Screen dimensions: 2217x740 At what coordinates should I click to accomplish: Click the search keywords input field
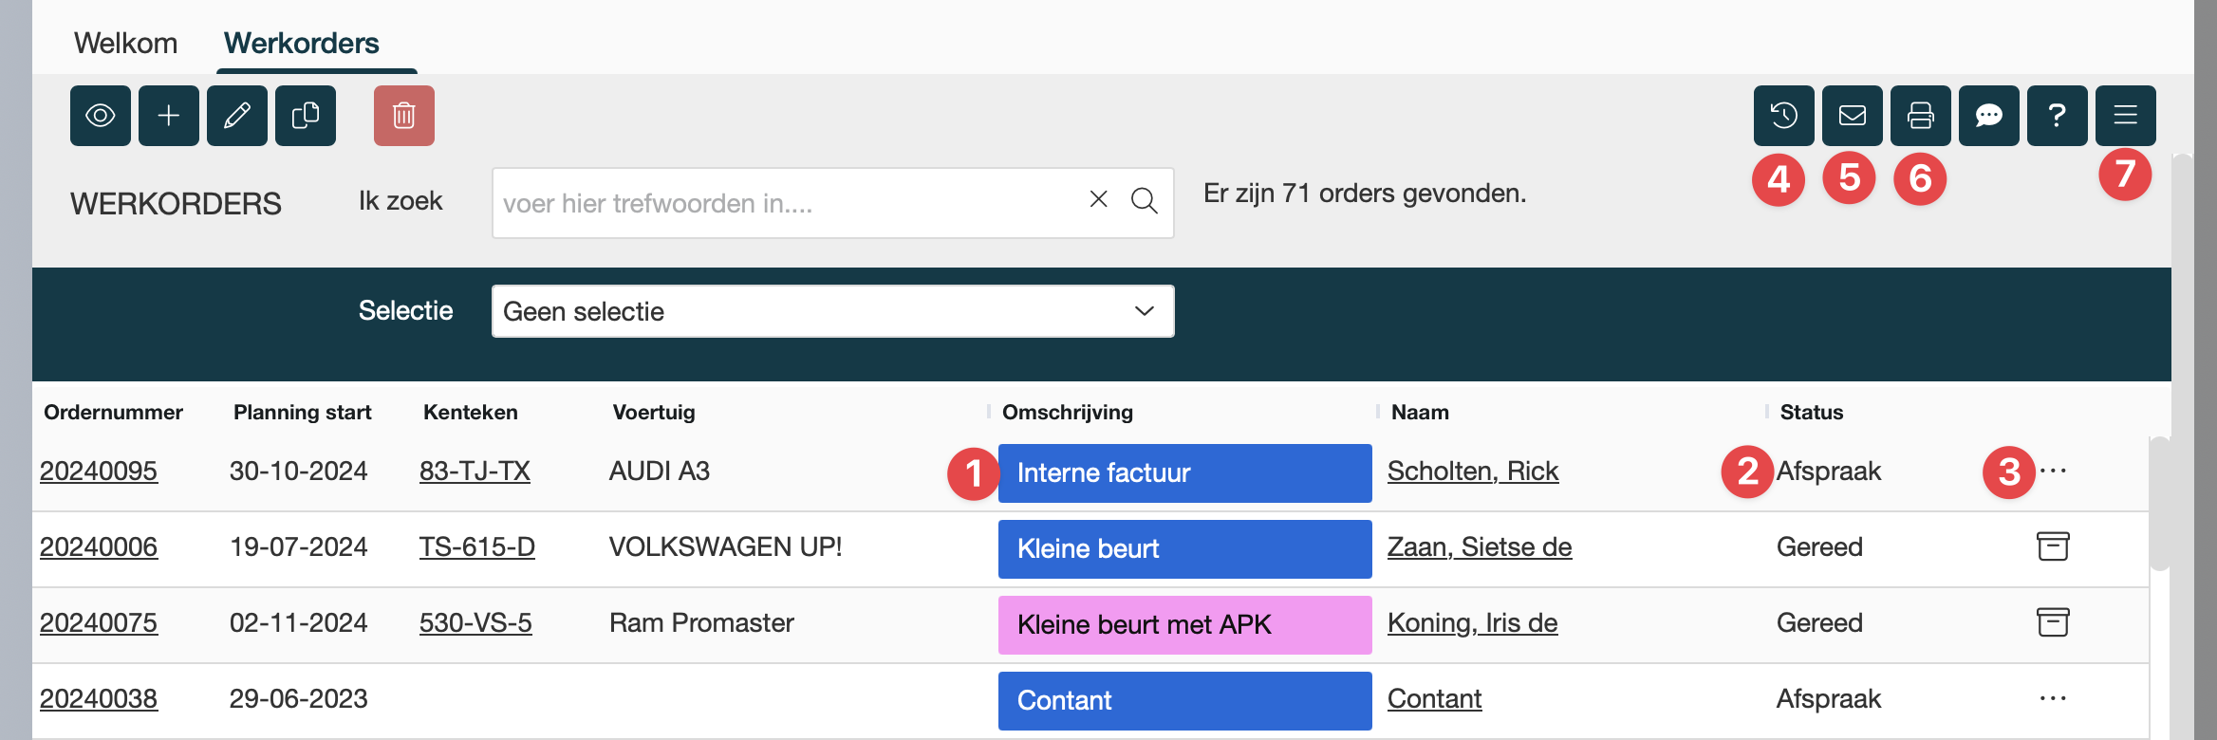click(x=788, y=203)
